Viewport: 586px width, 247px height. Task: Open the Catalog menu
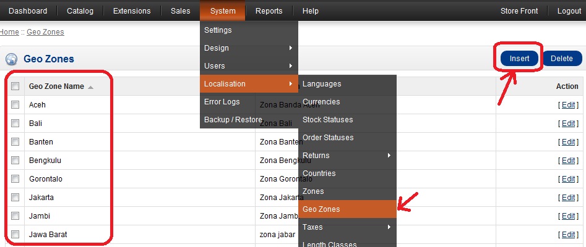(x=80, y=11)
